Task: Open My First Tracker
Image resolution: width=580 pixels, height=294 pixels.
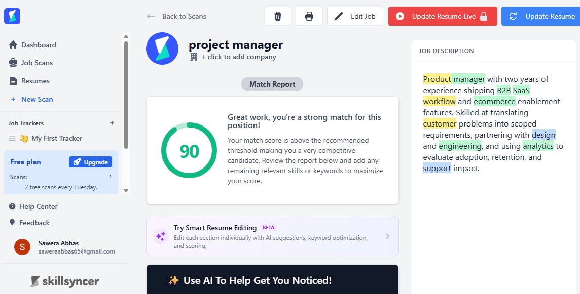Action: [51, 138]
